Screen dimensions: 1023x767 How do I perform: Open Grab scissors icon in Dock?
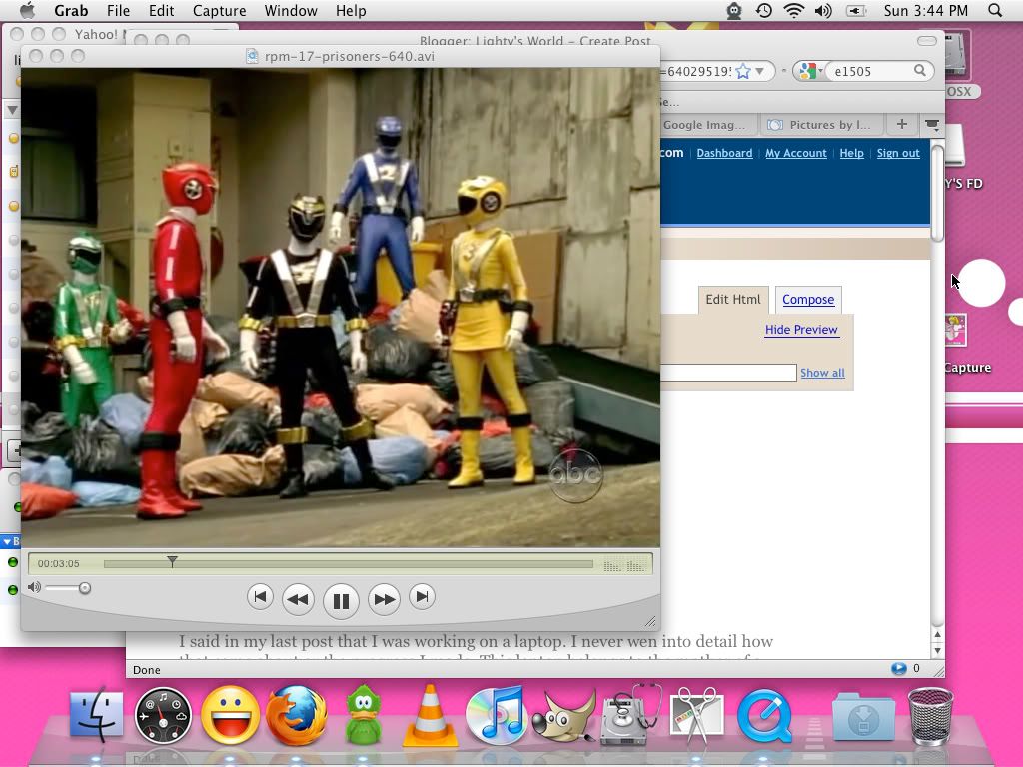696,715
